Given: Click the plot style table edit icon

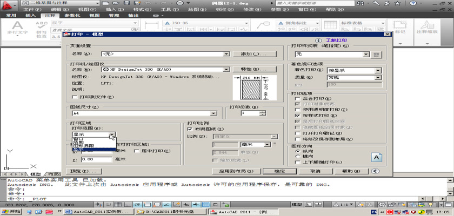Looking at the screenshot, I should [x=376, y=55].
